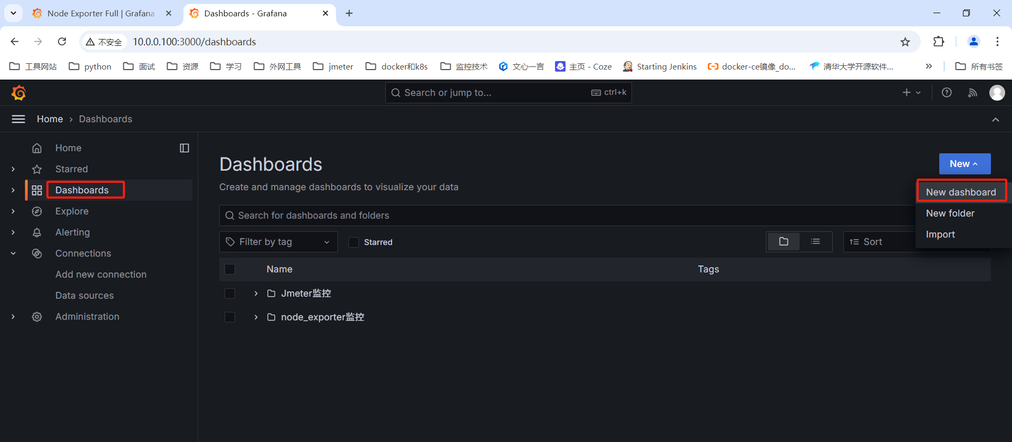Collapse the top bar with chevron
This screenshot has height=442, width=1012.
click(x=996, y=120)
